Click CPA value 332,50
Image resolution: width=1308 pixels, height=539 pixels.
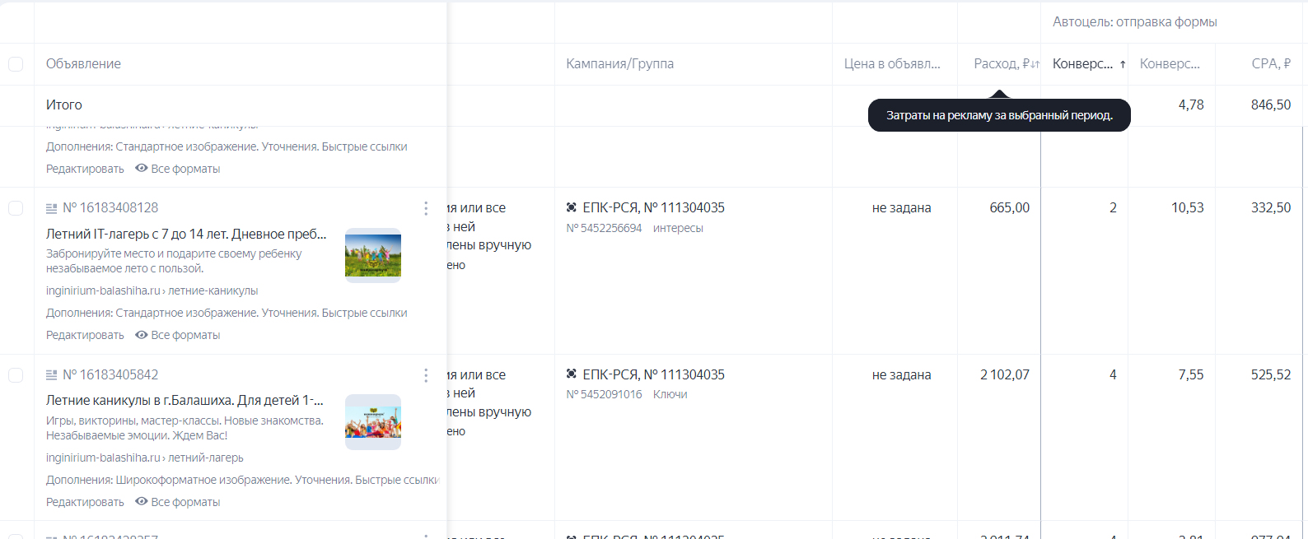pyautogui.click(x=1271, y=207)
